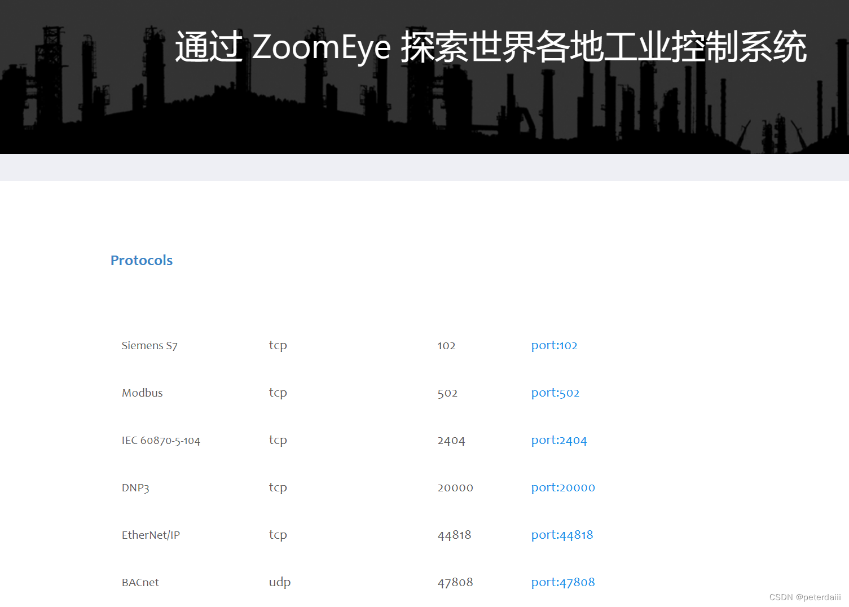Open the port:20000 search link

click(563, 487)
